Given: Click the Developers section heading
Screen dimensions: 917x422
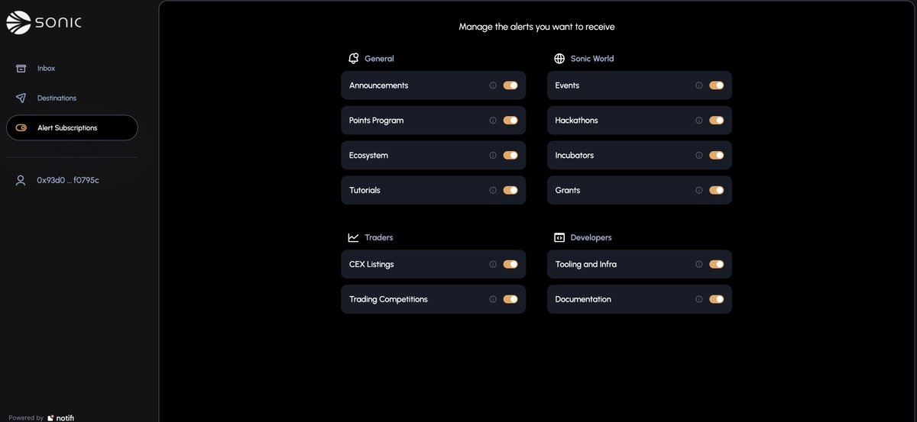Looking at the screenshot, I should (x=591, y=238).
